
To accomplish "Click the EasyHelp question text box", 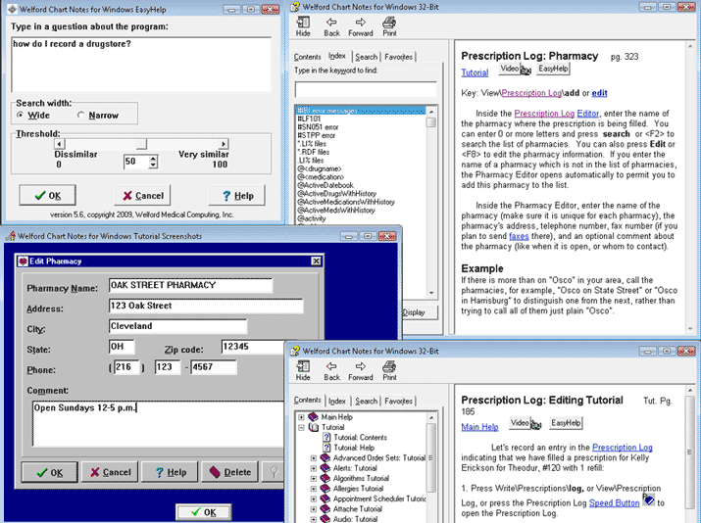I will [x=141, y=65].
